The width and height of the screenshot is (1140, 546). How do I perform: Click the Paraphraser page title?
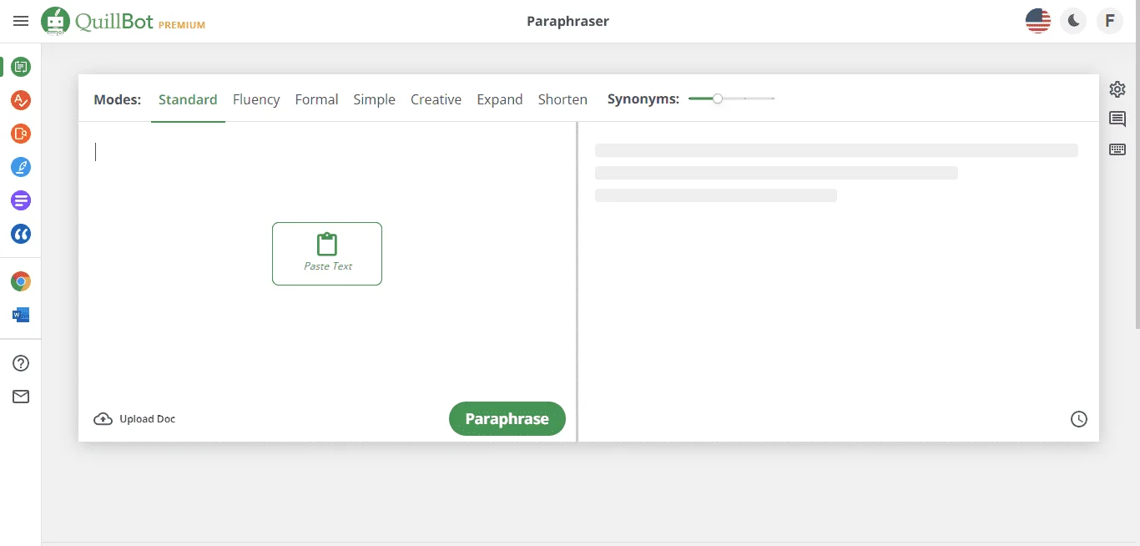coord(568,21)
